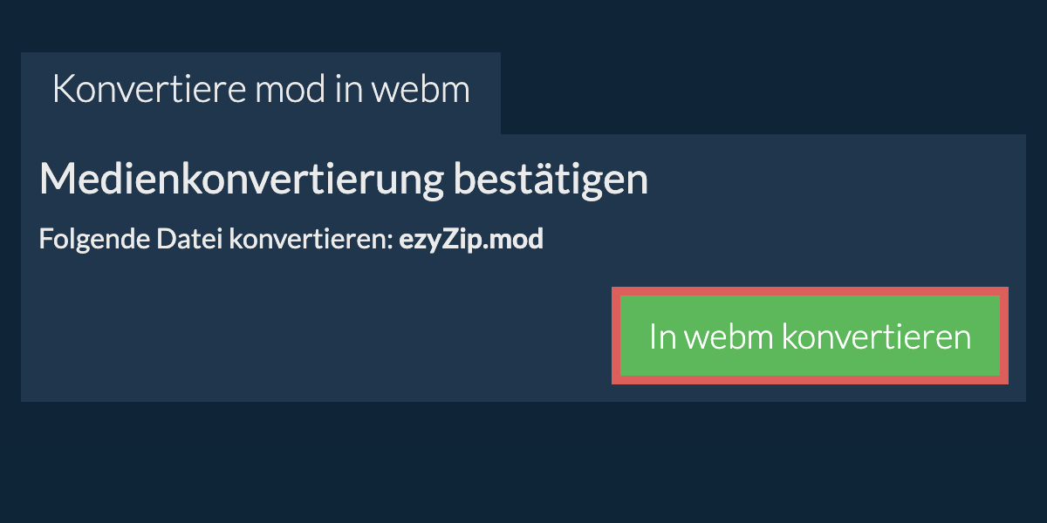1047x523 pixels.
Task: Click the word 'konvertieren' on the green button
Action: [x=877, y=336]
